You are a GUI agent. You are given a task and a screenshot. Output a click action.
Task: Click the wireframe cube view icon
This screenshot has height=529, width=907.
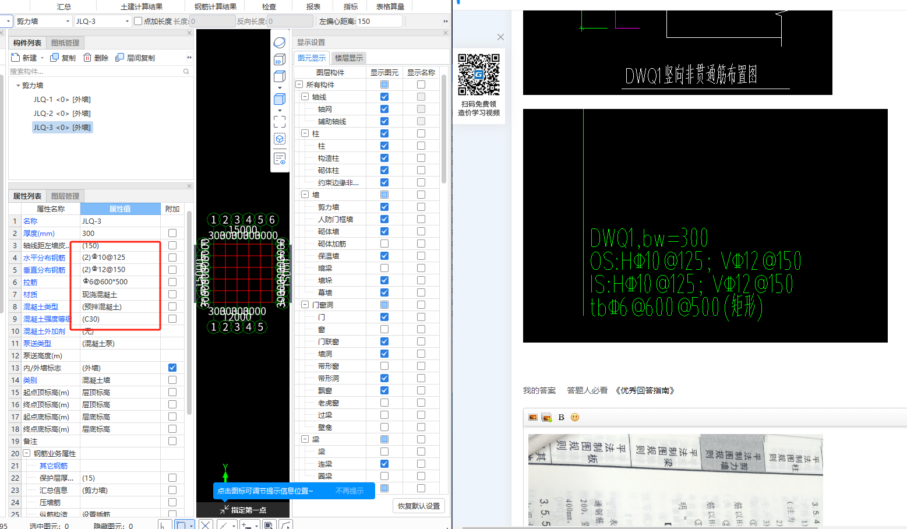click(x=280, y=76)
